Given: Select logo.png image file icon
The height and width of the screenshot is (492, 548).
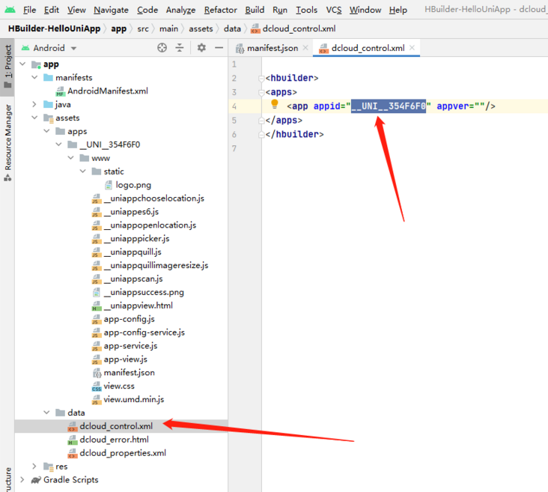Looking at the screenshot, I should 109,185.
